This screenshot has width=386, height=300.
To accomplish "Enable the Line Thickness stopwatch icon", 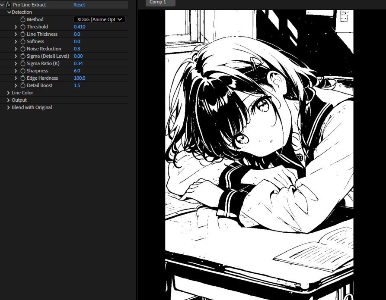I will click(23, 34).
